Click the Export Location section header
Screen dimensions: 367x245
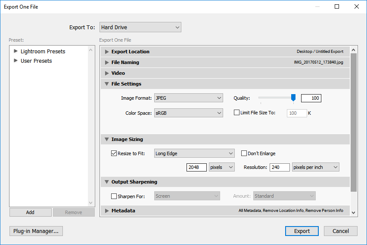click(225, 52)
